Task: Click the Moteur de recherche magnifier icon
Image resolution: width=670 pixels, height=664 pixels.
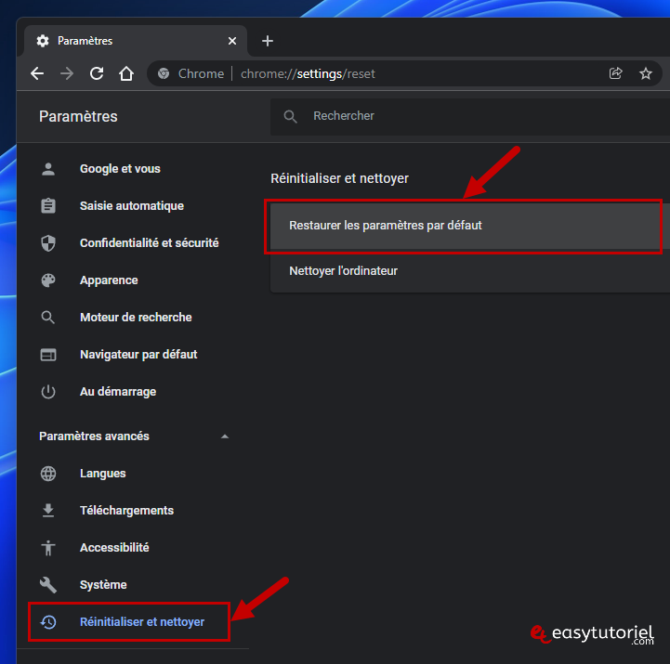Action: click(x=48, y=318)
